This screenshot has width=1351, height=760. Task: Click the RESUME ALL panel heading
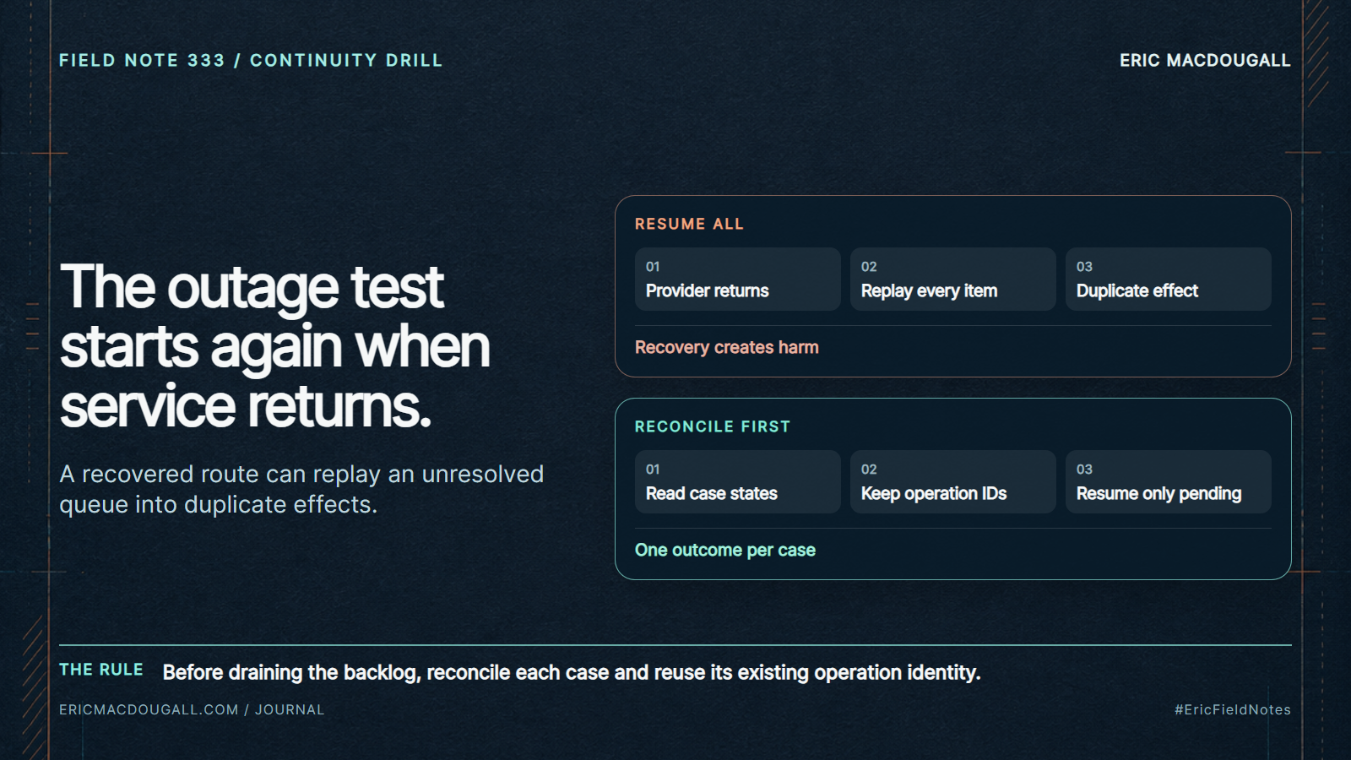tap(689, 224)
